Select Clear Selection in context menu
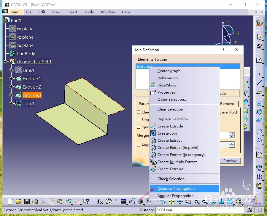Viewport: 267px width, 216px height. pyautogui.click(x=185, y=109)
